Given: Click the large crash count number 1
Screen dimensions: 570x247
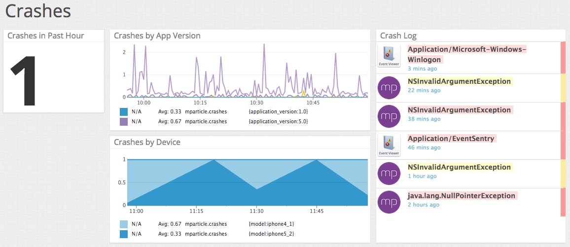Looking at the screenshot, I should point(26,80).
